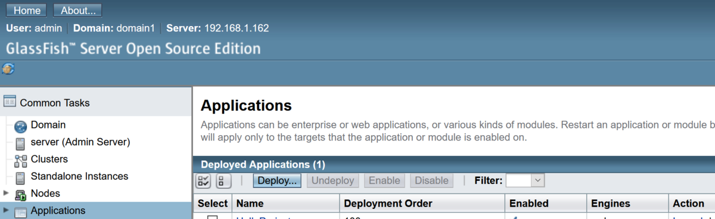Sort by Enabled column header
715x219 pixels.
(x=529, y=204)
